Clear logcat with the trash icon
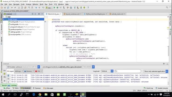The width and height of the screenshot is (172, 97). click(x=8, y=75)
